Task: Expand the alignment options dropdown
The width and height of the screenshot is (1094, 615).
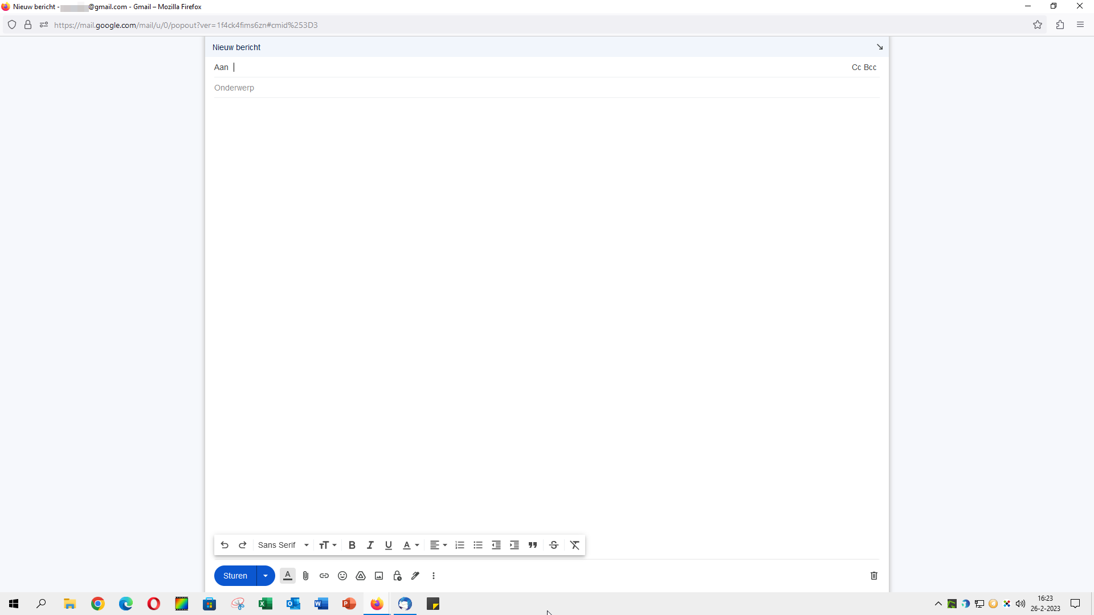Action: tap(444, 545)
